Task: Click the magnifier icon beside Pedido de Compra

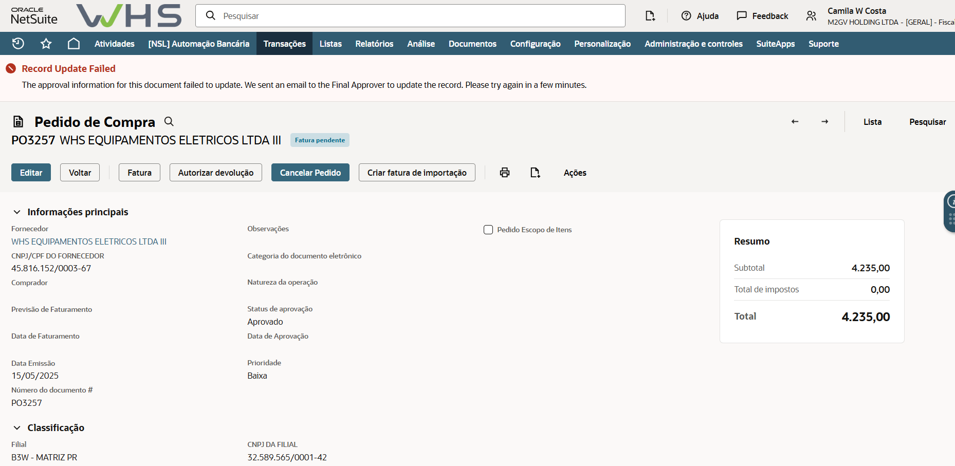Action: pos(169,122)
